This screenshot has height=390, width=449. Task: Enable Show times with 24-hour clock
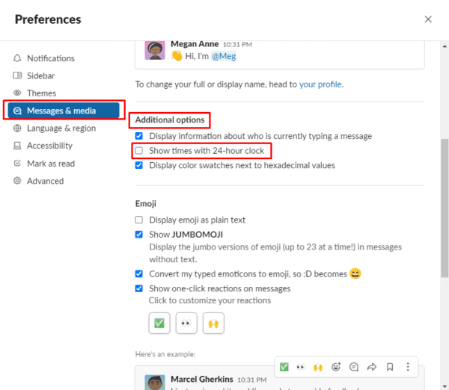tap(139, 151)
